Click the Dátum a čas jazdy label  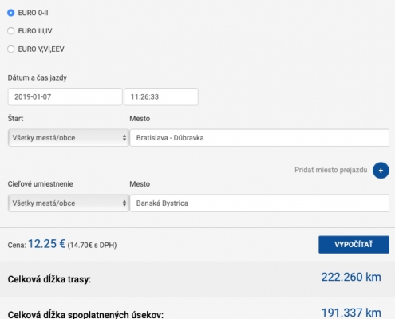(x=37, y=78)
